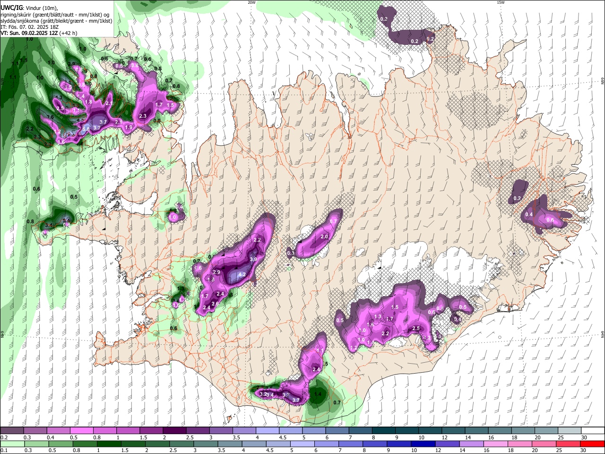Click the palest green 0.1–0.3 swatch, lower scale
The width and height of the screenshot is (605, 454).
pyautogui.click(x=12, y=444)
